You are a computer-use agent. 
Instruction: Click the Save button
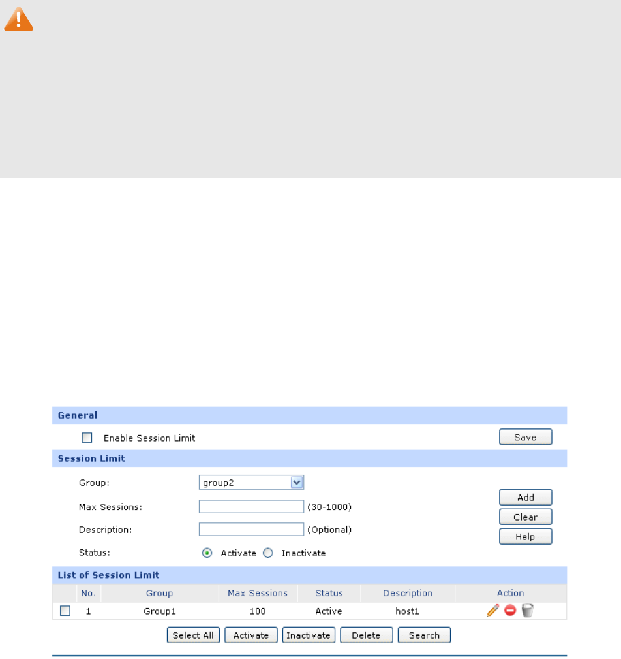click(x=525, y=437)
